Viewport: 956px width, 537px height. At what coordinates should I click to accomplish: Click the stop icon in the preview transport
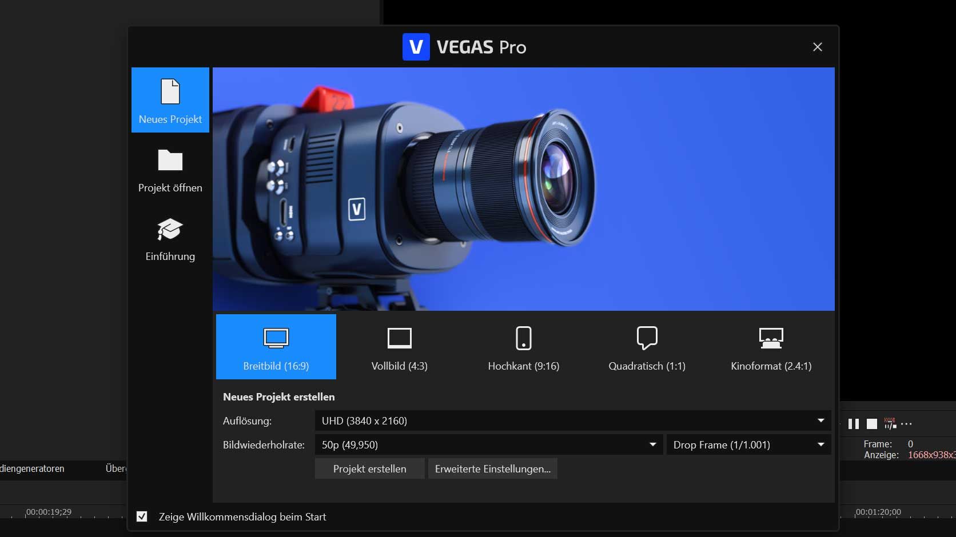point(872,424)
